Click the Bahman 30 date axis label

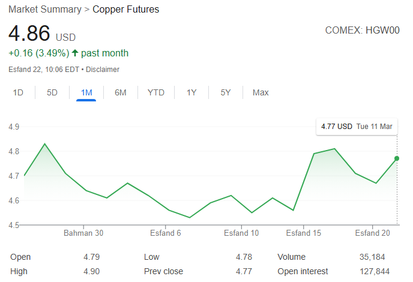[83, 233]
